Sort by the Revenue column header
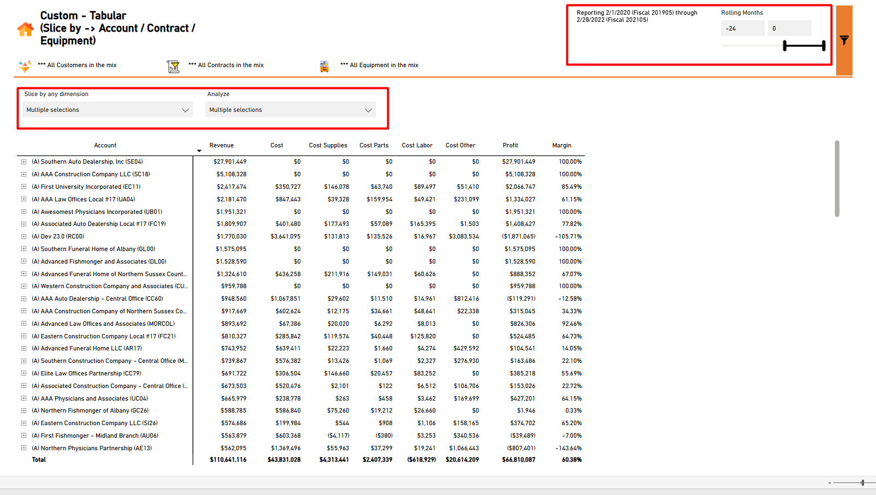Image resolution: width=876 pixels, height=495 pixels. (x=221, y=145)
